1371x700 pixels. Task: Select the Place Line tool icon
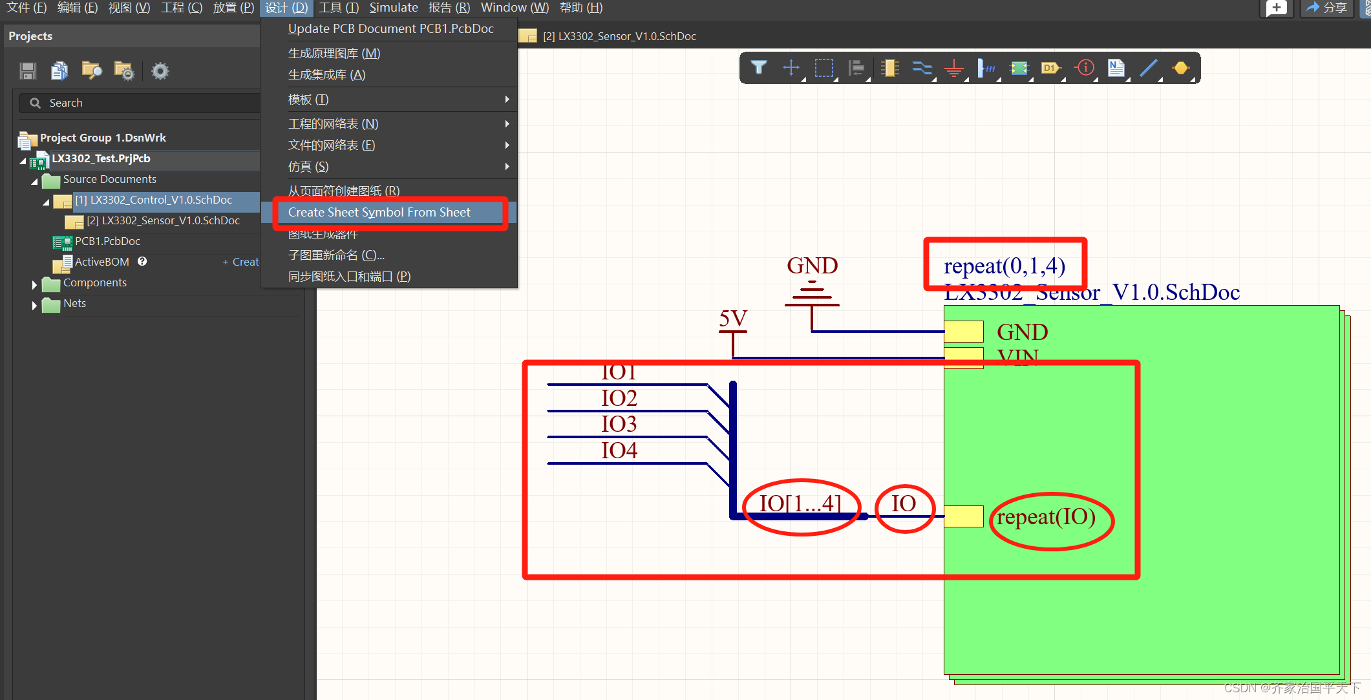coord(1148,68)
